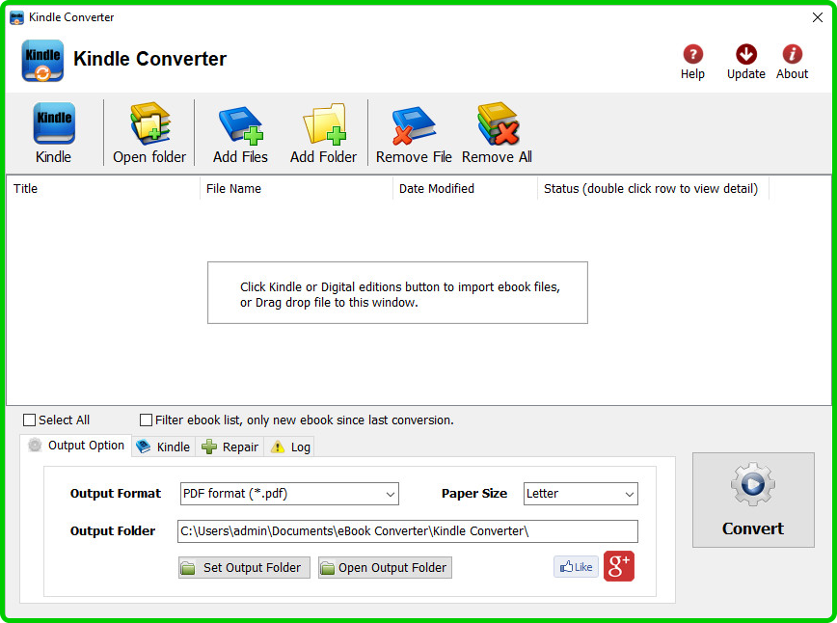Sort list by Title column header

(x=103, y=188)
